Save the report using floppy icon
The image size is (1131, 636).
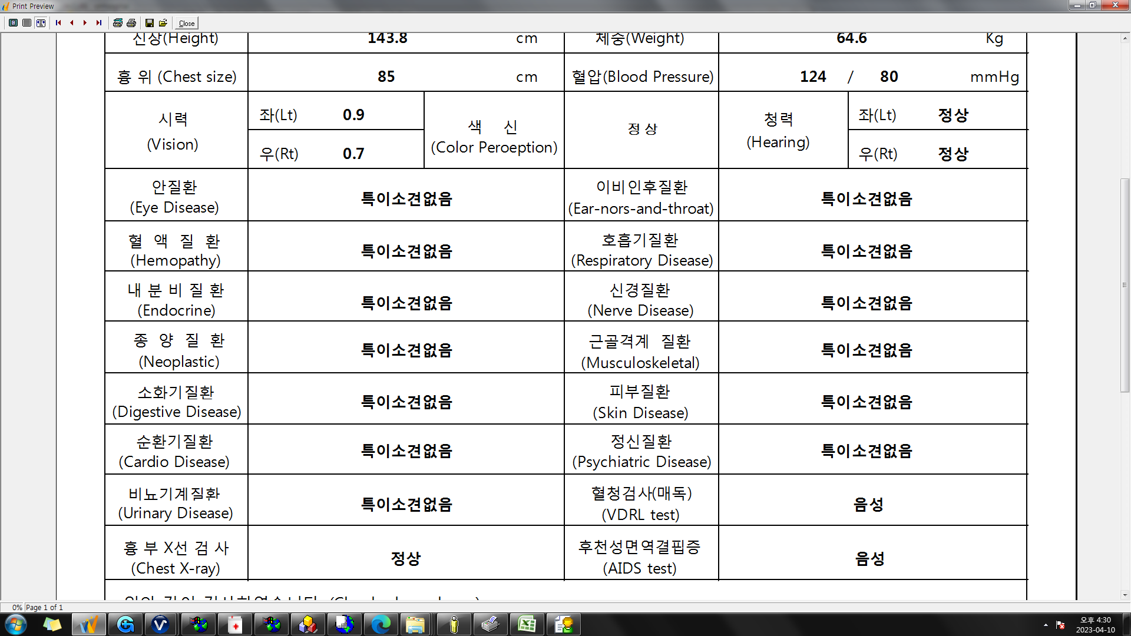click(150, 23)
